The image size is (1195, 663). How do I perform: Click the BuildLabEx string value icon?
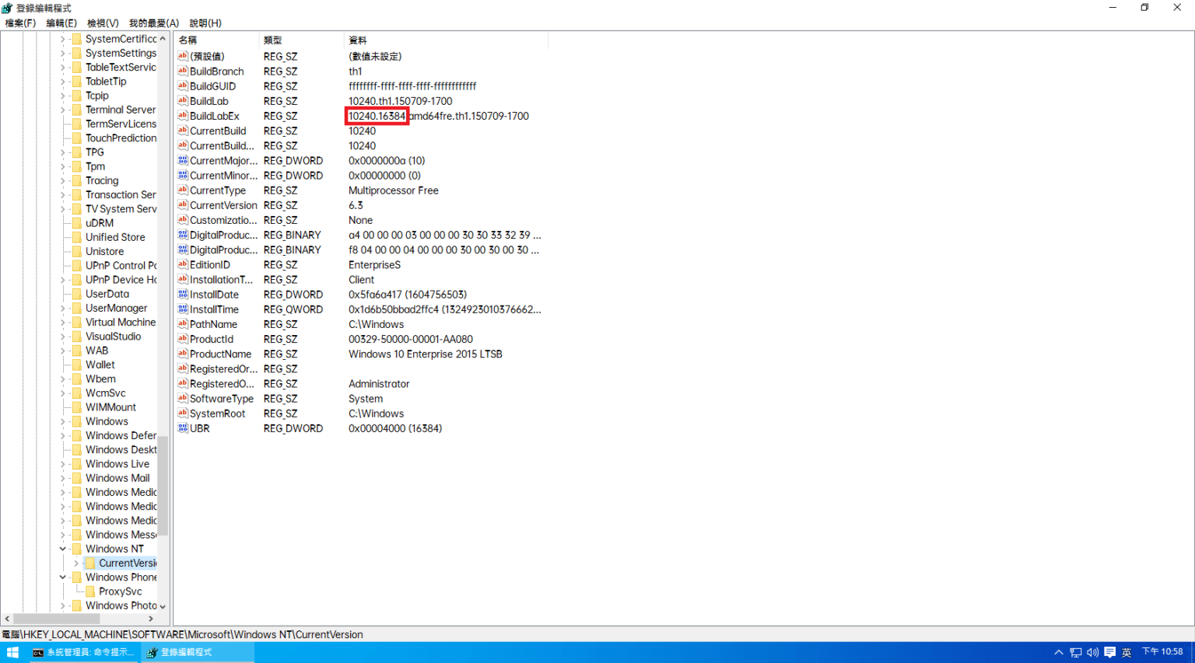[183, 116]
